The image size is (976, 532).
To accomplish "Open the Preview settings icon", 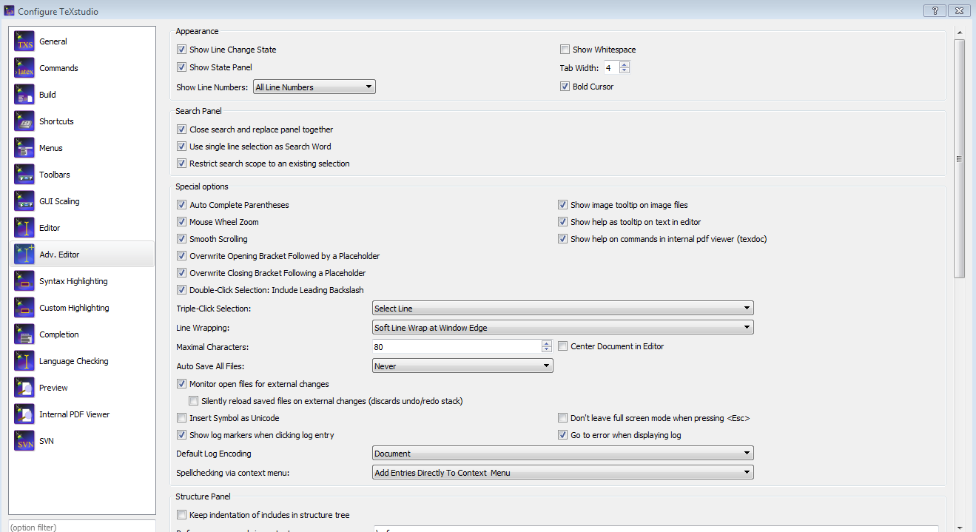I will coord(24,388).
